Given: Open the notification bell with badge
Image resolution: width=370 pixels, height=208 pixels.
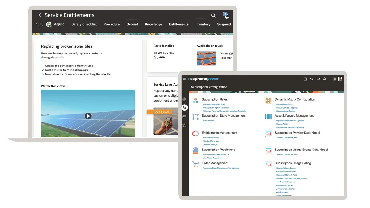Looking at the screenshot, I should (x=226, y=16).
